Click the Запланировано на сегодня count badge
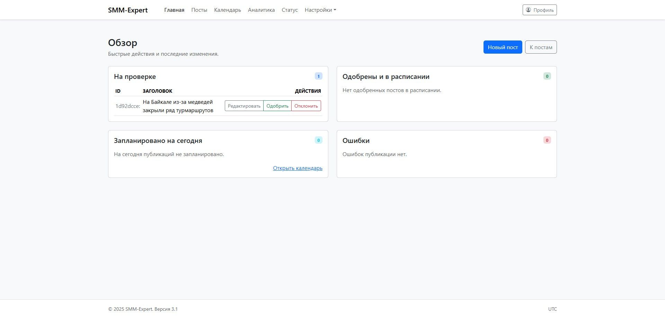 (318, 140)
